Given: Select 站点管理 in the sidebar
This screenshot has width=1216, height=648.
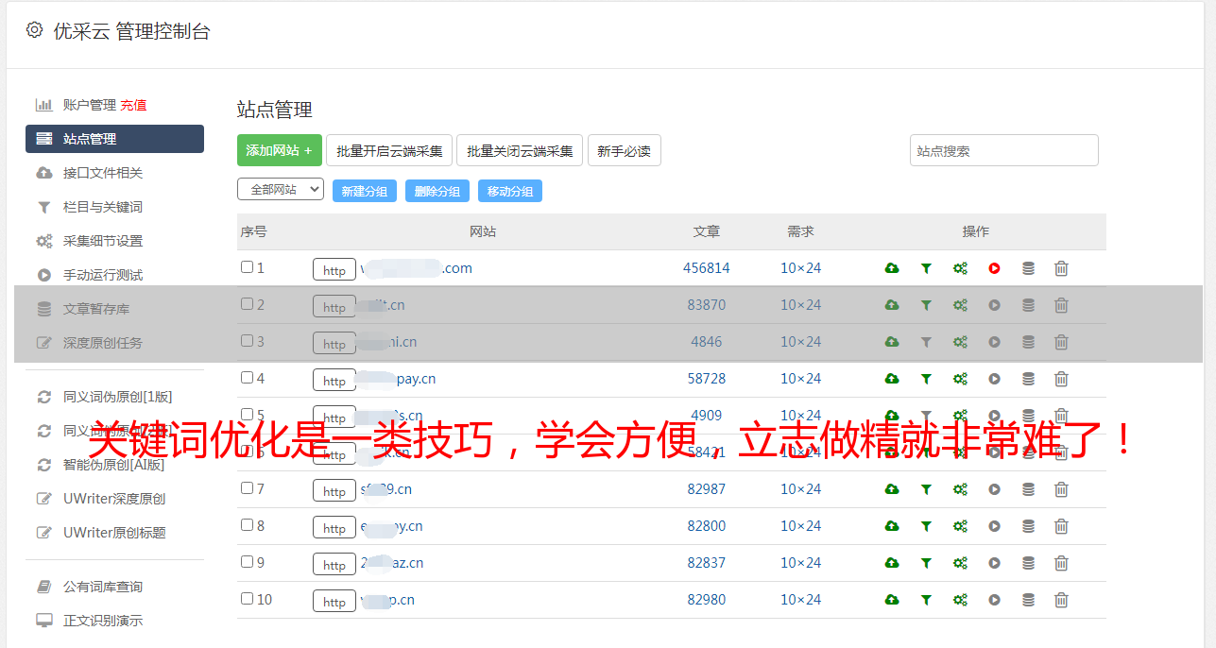Looking at the screenshot, I should click(x=114, y=139).
